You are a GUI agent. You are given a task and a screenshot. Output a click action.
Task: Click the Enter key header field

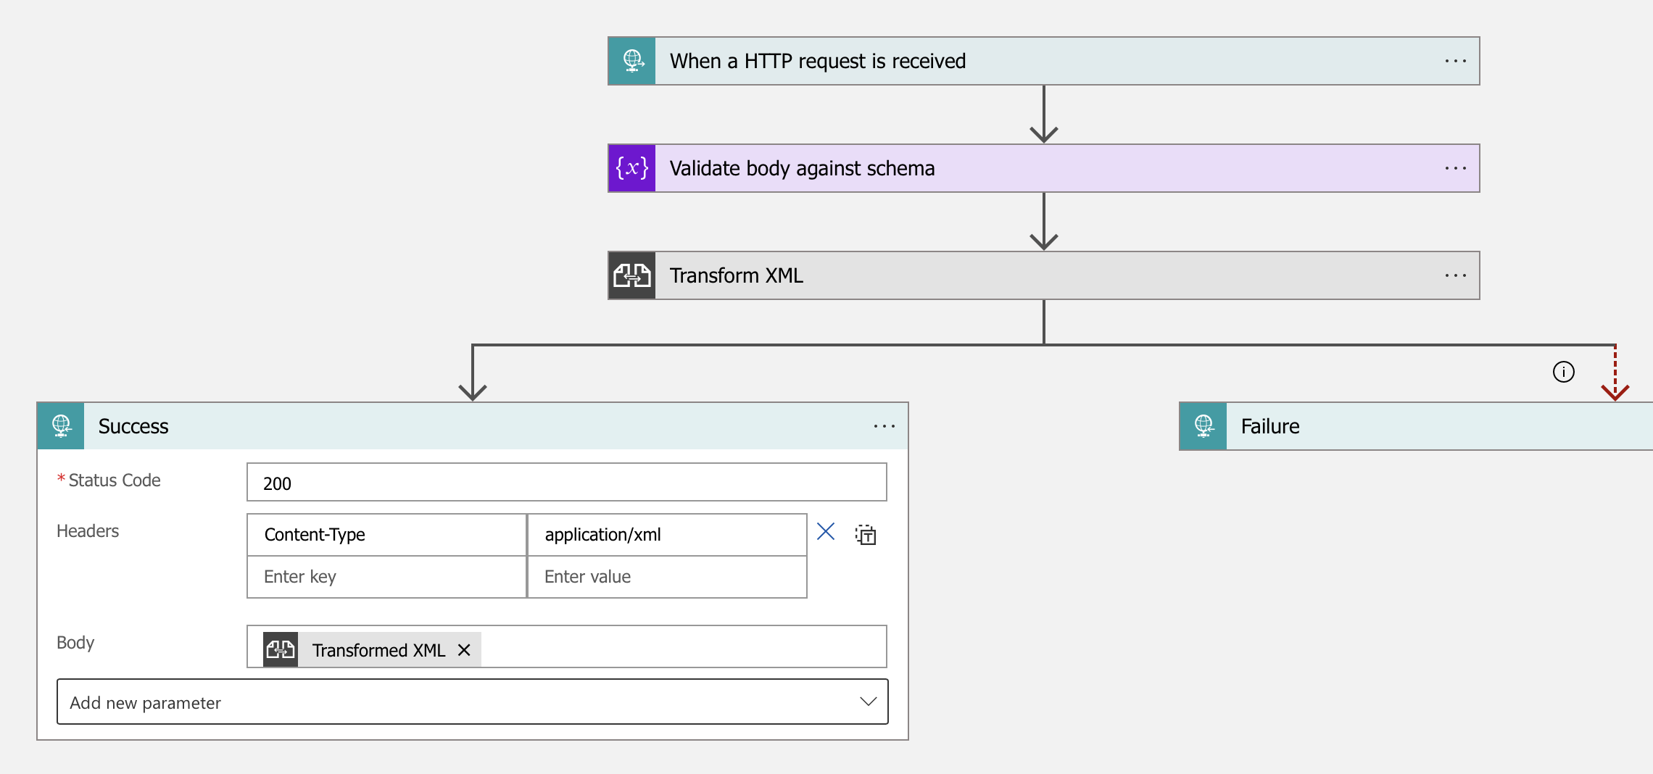(x=385, y=577)
